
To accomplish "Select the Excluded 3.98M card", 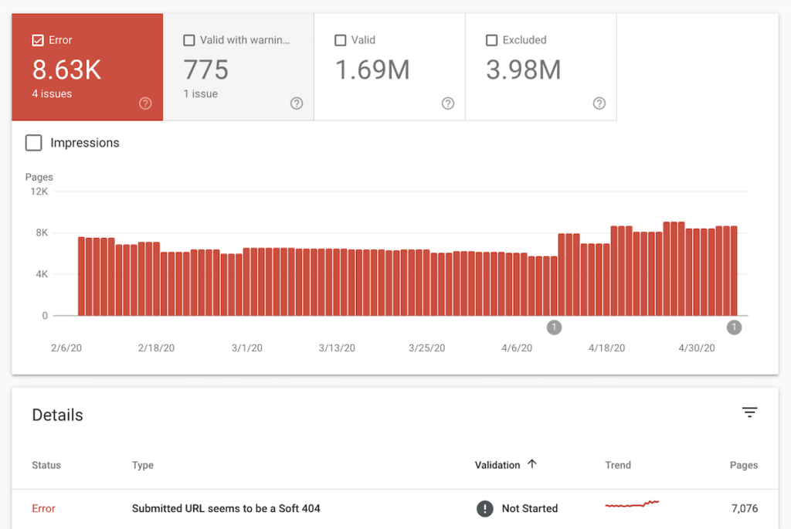I will (541, 67).
